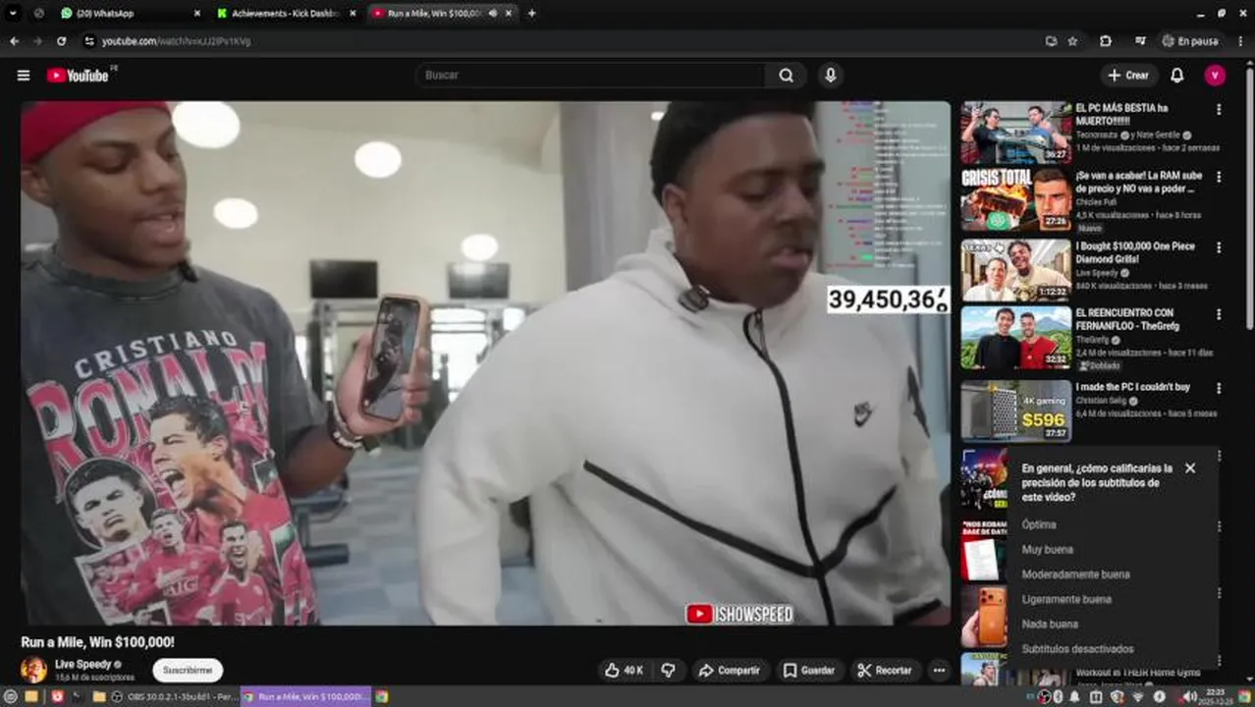Click the search magnifier button

click(x=786, y=76)
